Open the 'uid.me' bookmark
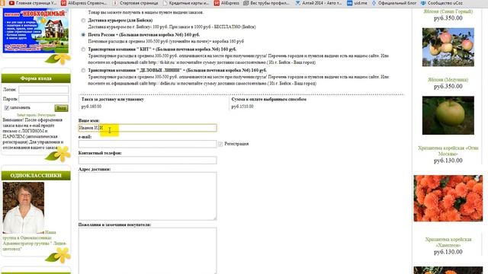The height and width of the screenshot is (274, 488). [x=357, y=3]
